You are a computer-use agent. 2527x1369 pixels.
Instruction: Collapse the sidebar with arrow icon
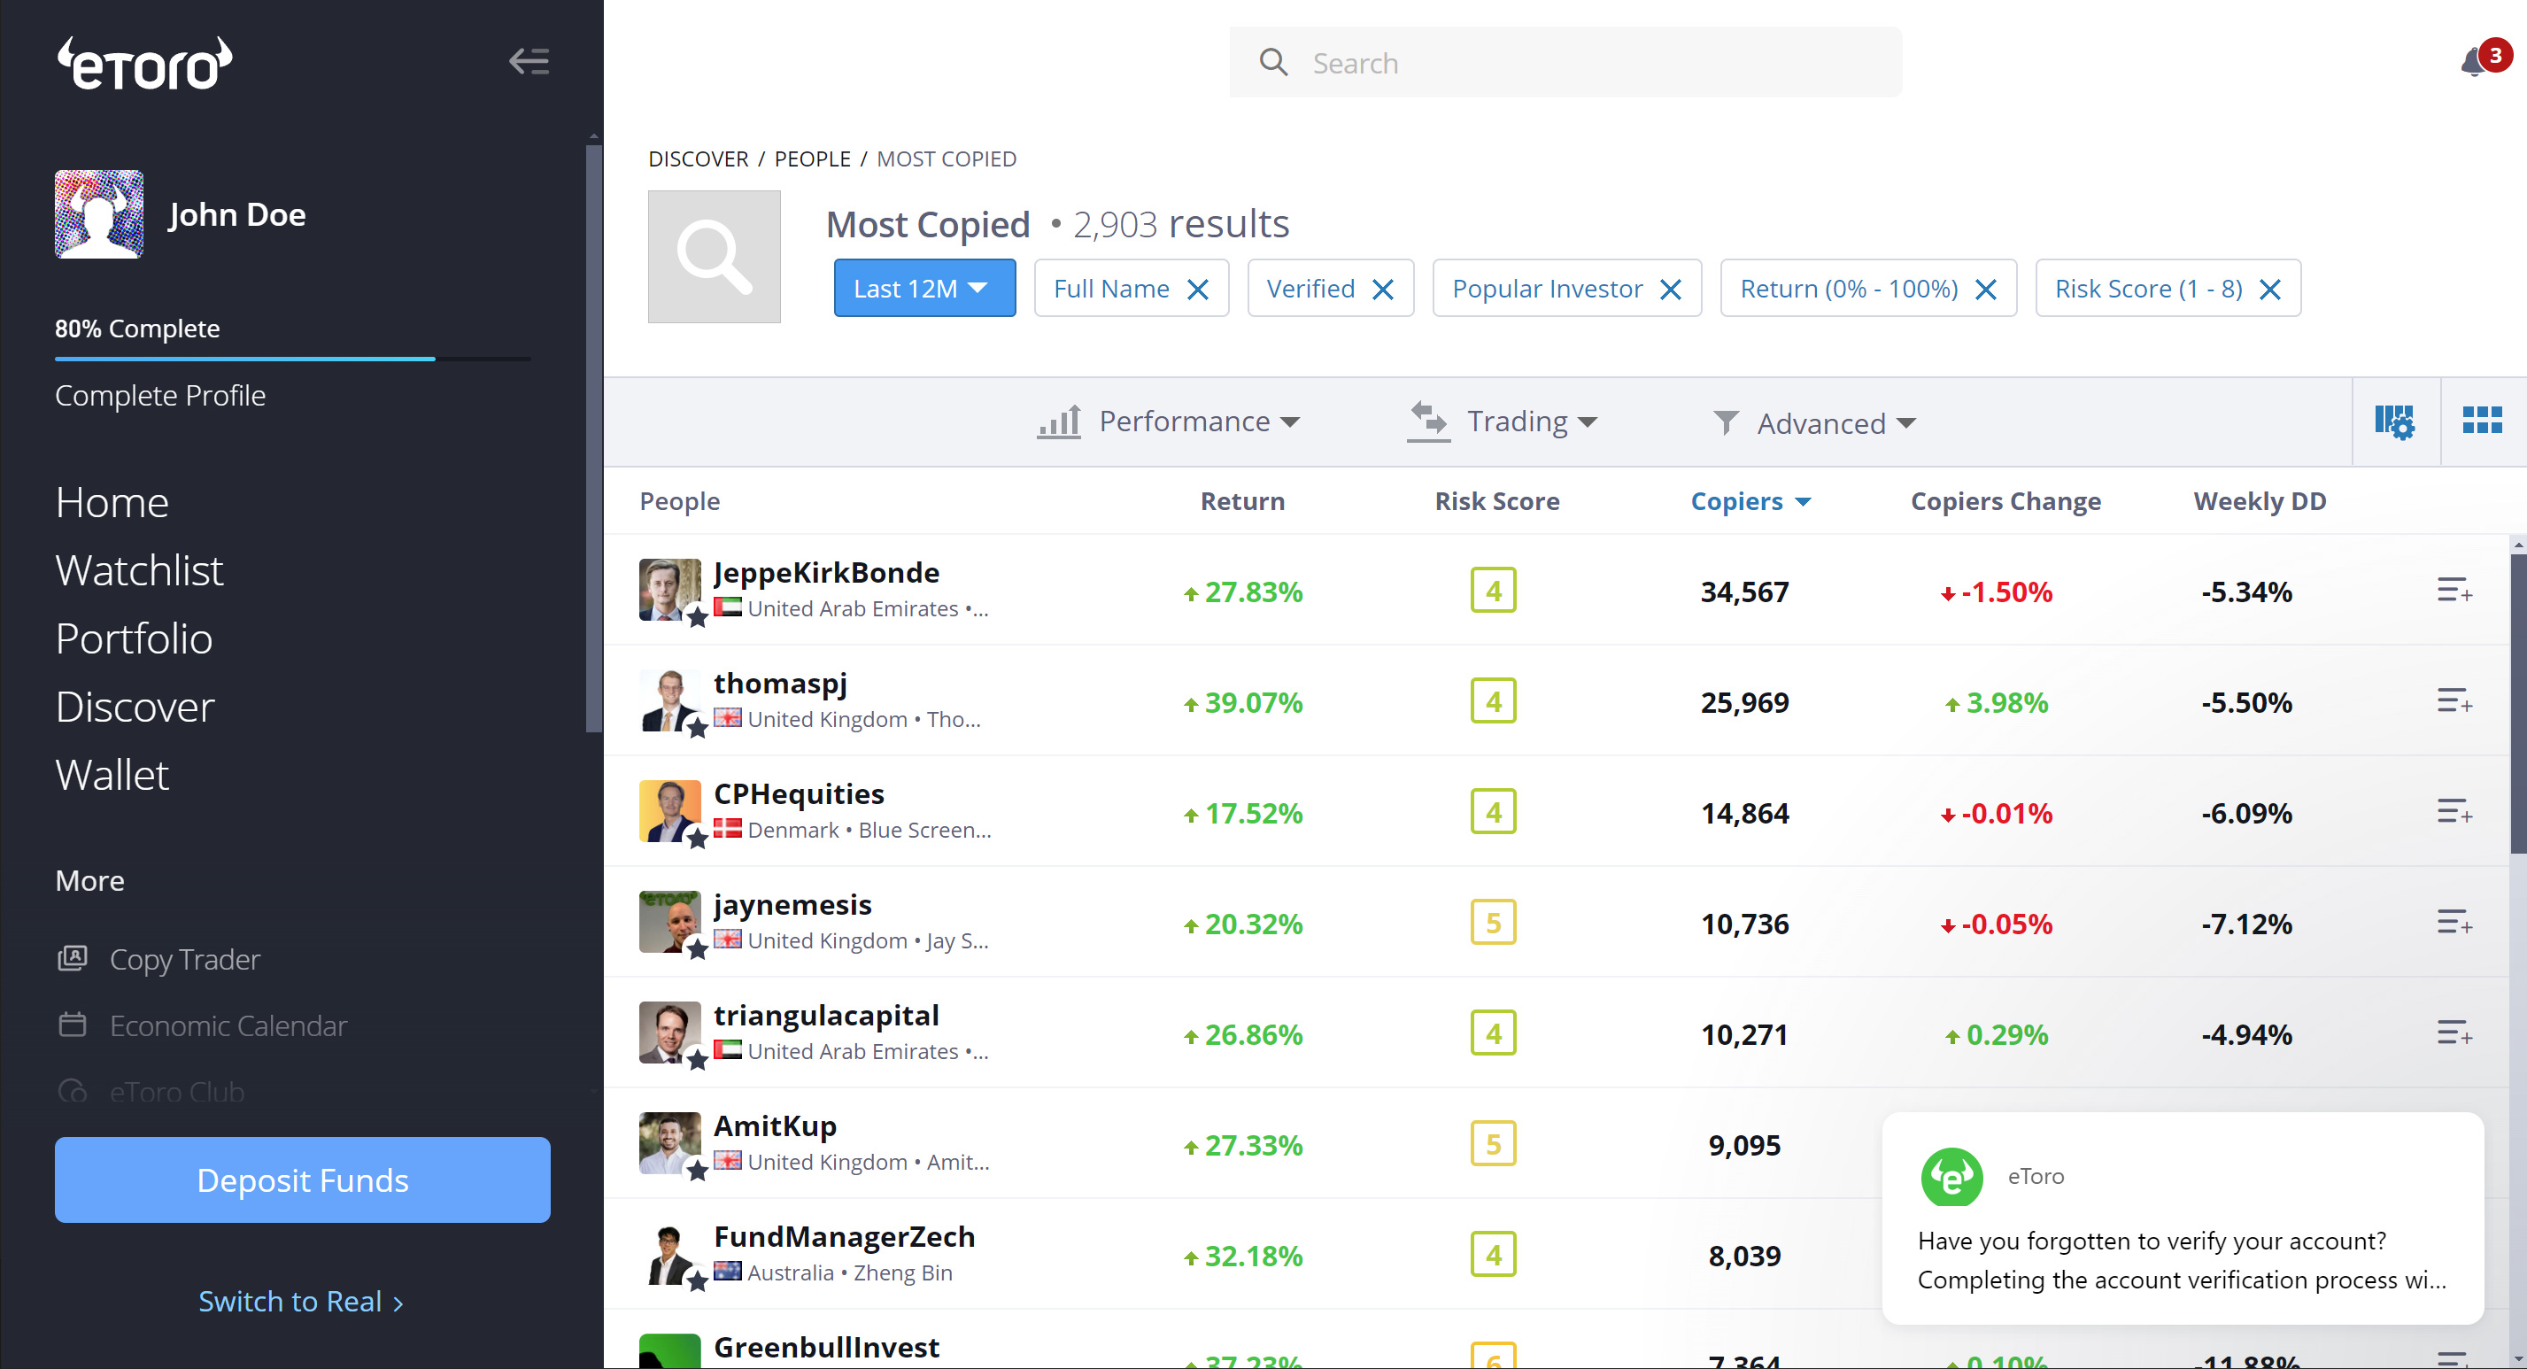(x=529, y=62)
